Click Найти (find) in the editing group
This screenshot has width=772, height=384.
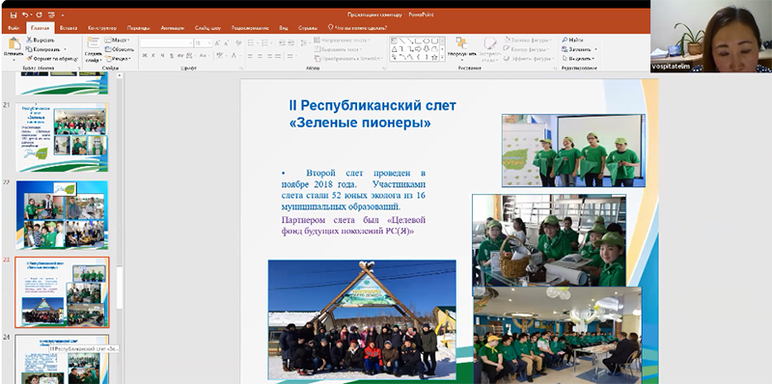click(572, 41)
